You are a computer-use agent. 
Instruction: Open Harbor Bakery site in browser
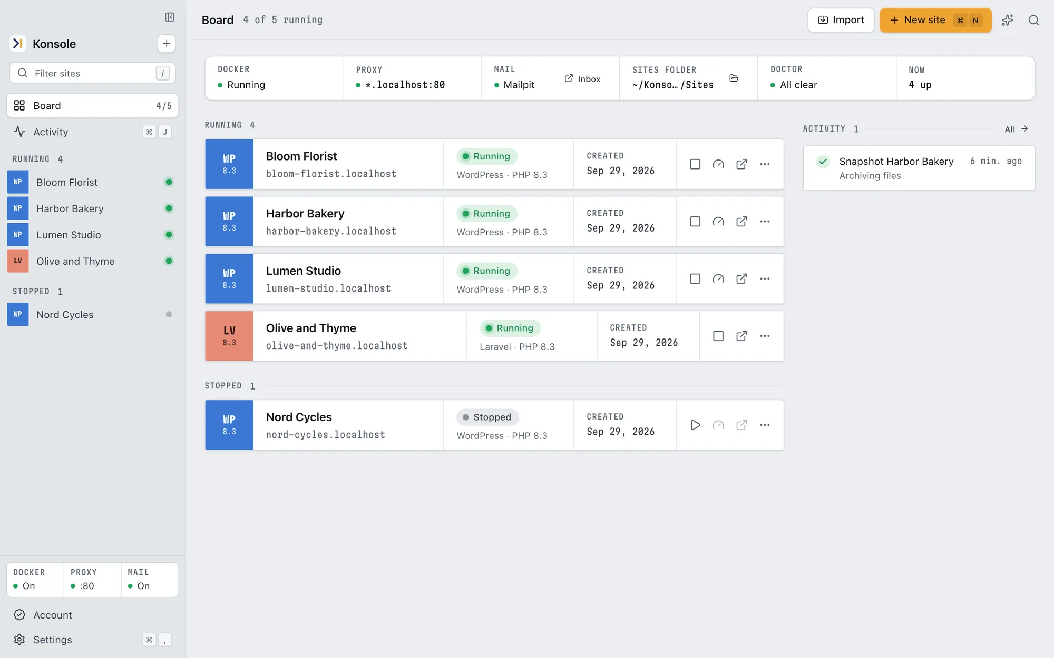tap(741, 222)
